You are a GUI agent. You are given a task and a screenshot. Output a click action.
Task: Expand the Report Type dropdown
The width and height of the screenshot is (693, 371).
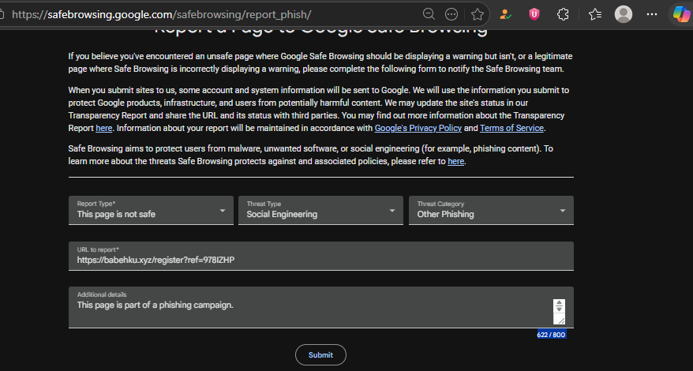coord(151,210)
